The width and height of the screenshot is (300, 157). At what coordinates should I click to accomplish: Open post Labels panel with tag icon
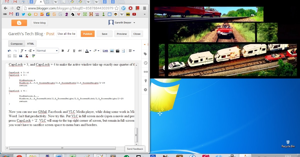145,54
